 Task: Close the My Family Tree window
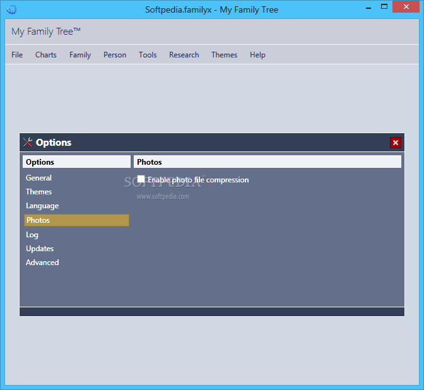pos(406,7)
